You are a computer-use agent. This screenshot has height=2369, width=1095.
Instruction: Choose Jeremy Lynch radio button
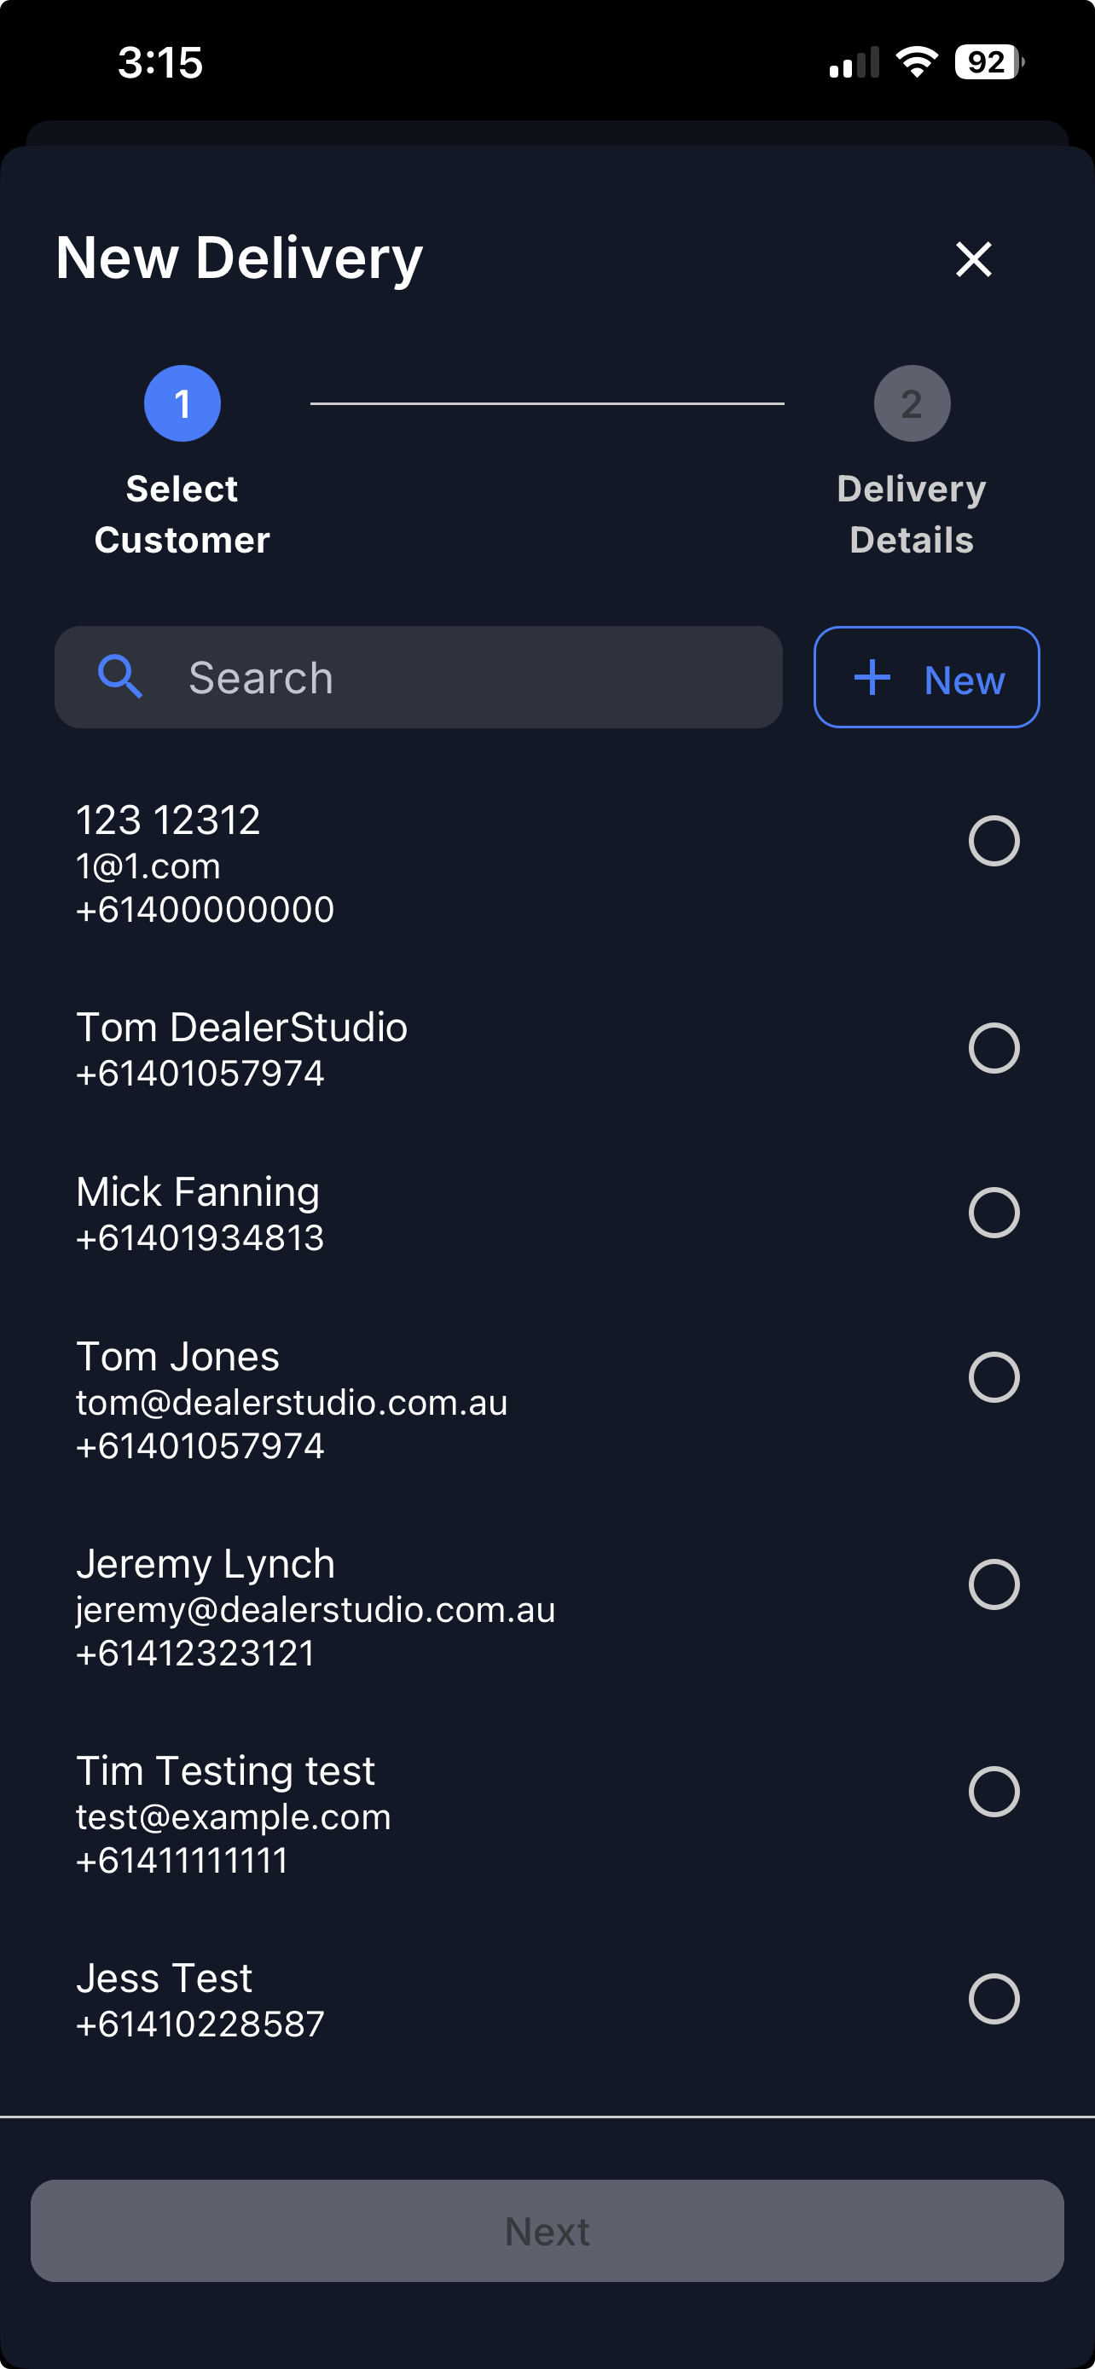coord(994,1584)
